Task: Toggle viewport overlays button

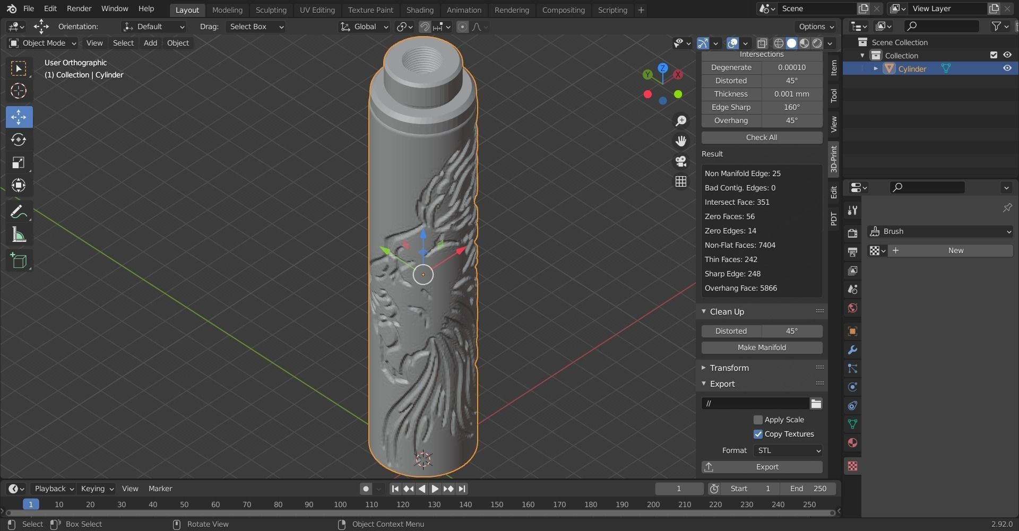Action: point(732,43)
